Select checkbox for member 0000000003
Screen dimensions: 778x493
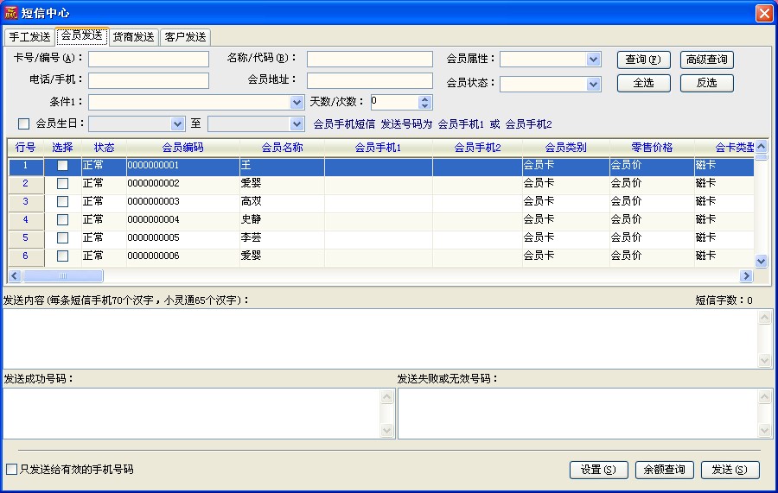click(62, 202)
